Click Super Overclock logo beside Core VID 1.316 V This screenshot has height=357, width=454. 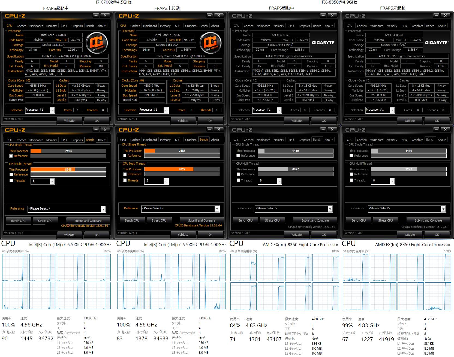coord(97,43)
